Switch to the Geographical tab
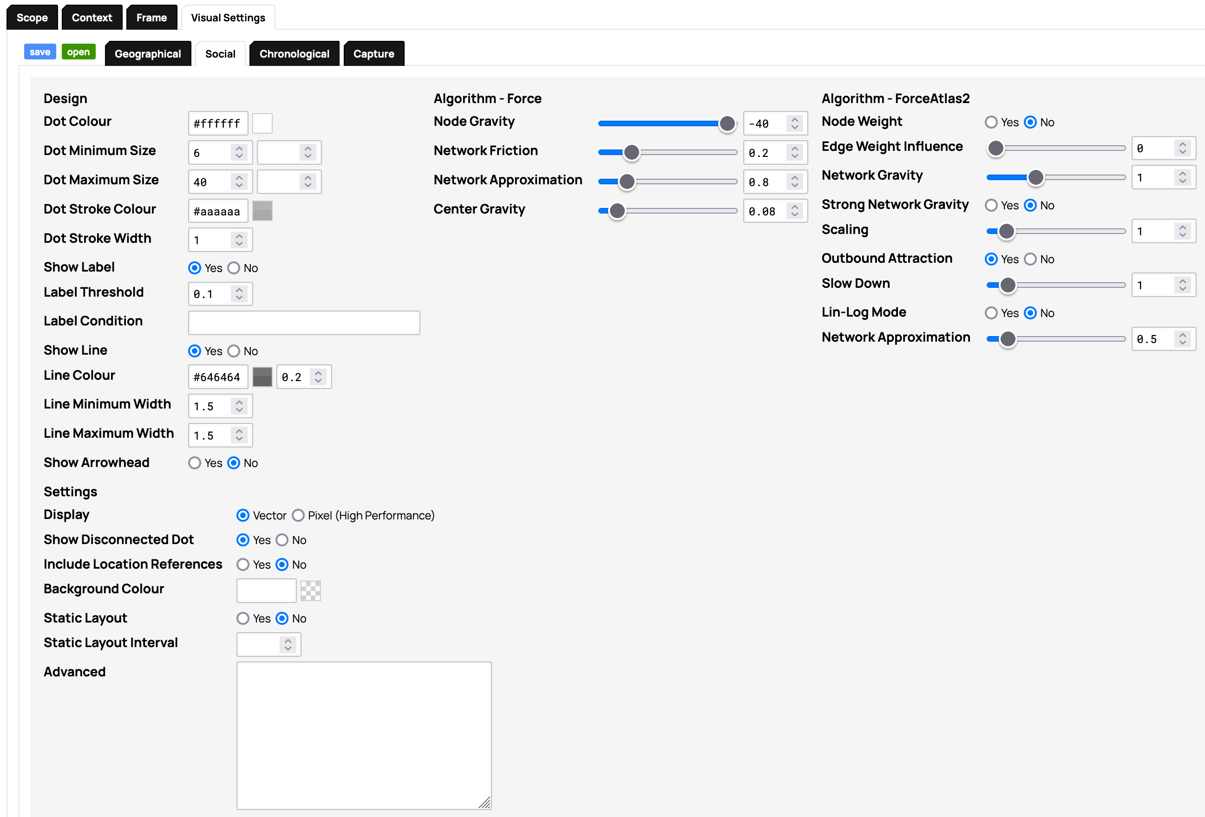Screen dimensions: 1205x817 [x=148, y=54]
